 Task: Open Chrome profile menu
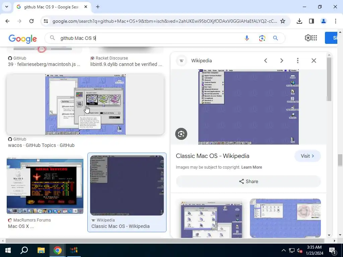pos(323,21)
